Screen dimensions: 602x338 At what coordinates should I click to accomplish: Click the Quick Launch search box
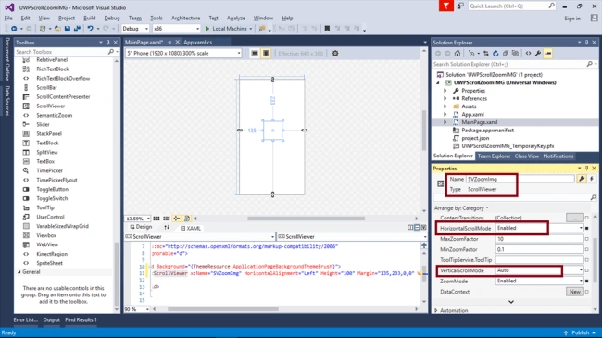coord(511,6)
